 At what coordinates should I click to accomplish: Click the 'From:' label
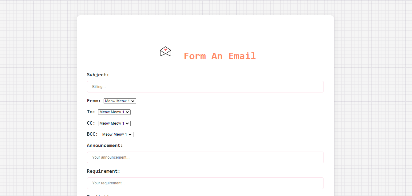coord(93,101)
